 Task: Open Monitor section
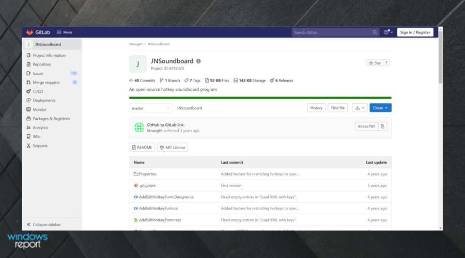40,109
